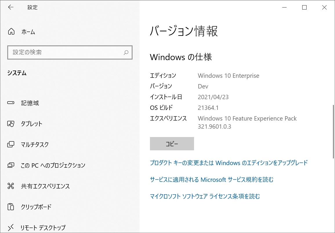This screenshot has width=335, height=233.
Task: Click the OS ビルド label
Action: click(x=161, y=108)
